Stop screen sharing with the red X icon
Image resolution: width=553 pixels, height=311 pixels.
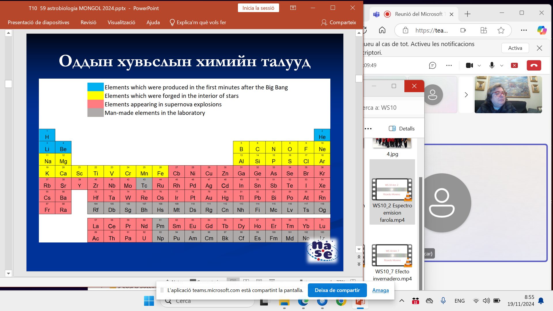point(514,65)
